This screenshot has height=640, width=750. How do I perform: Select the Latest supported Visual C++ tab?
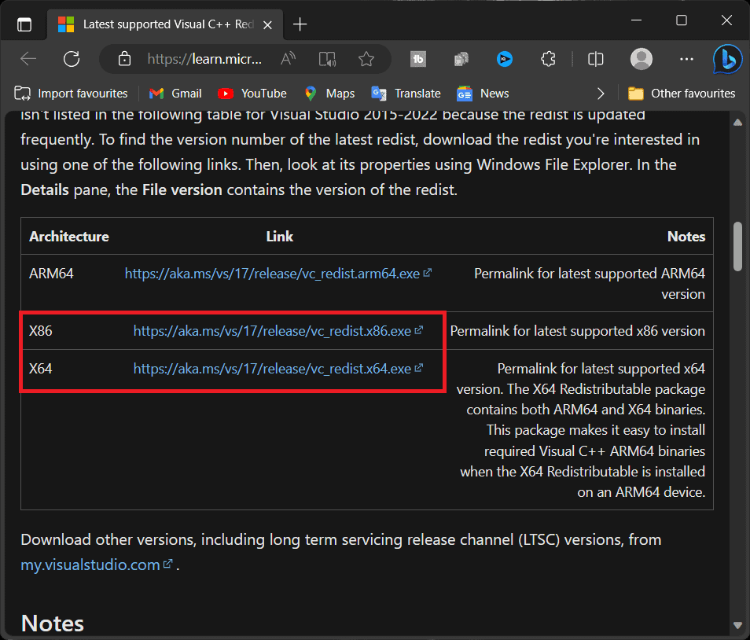pyautogui.click(x=167, y=24)
